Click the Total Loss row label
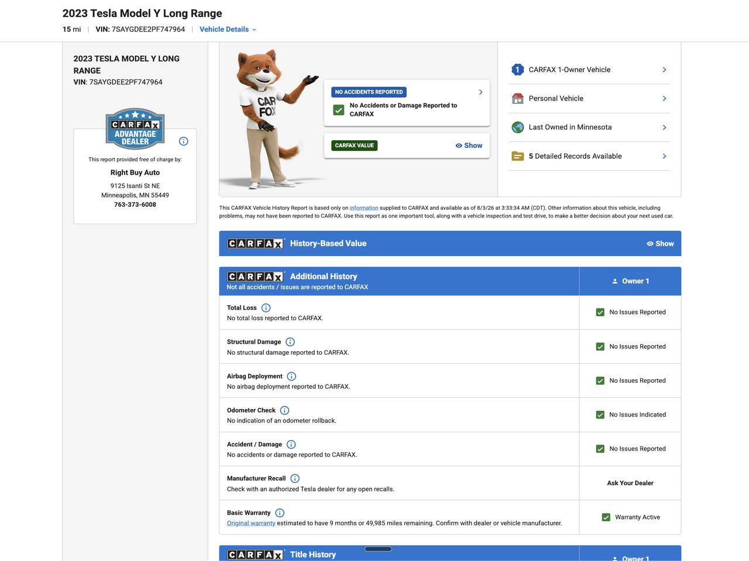The image size is (749, 561). [242, 308]
